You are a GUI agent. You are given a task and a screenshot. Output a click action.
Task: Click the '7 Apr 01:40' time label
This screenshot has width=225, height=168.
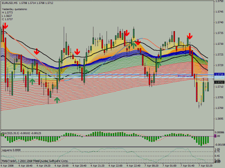click(188, 166)
